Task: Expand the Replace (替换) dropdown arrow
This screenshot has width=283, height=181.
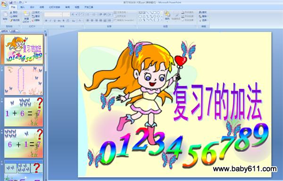Action: [208, 16]
